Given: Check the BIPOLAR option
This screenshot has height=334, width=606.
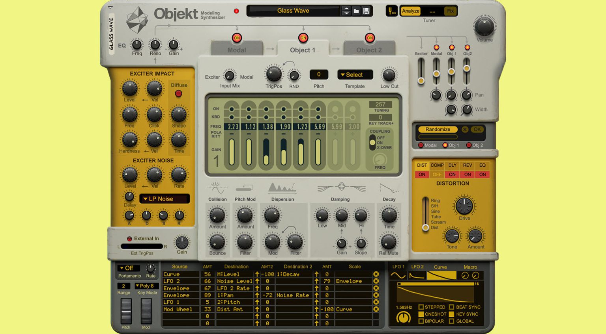Looking at the screenshot, I should click(x=421, y=321).
